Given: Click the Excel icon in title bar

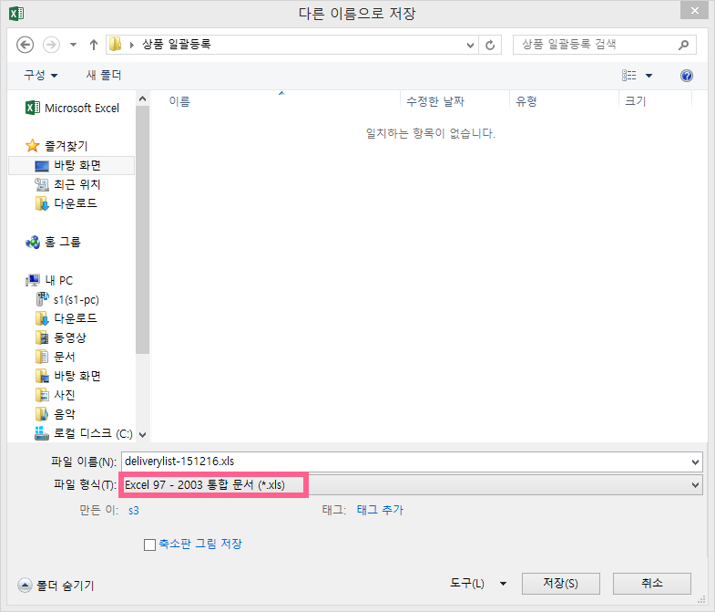Looking at the screenshot, I should 16,14.
